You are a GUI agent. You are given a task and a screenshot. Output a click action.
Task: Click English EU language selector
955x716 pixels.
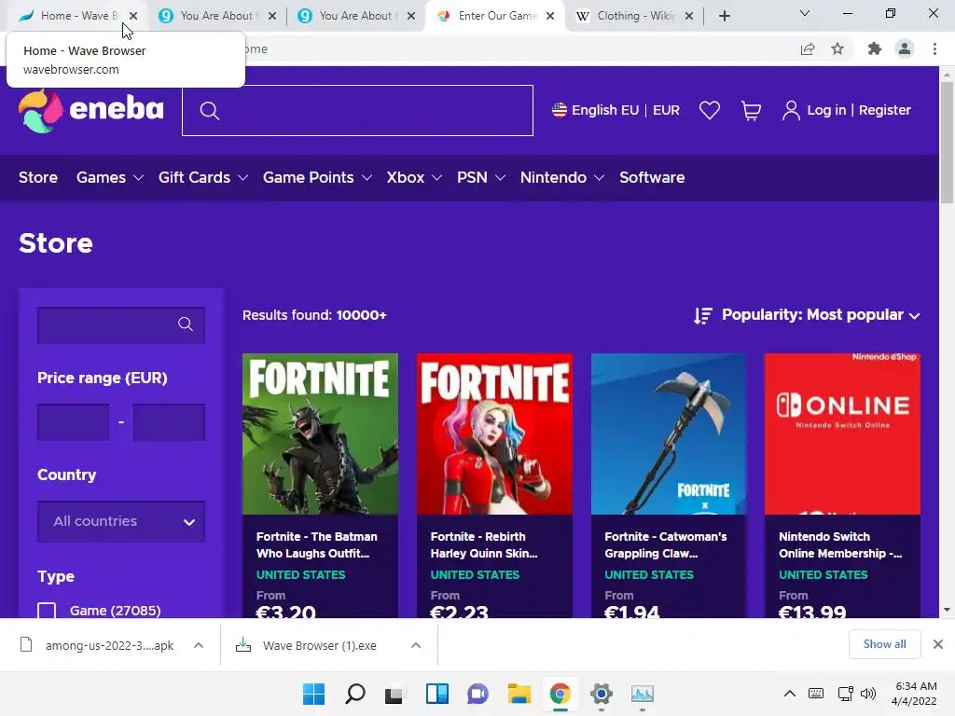tap(604, 110)
